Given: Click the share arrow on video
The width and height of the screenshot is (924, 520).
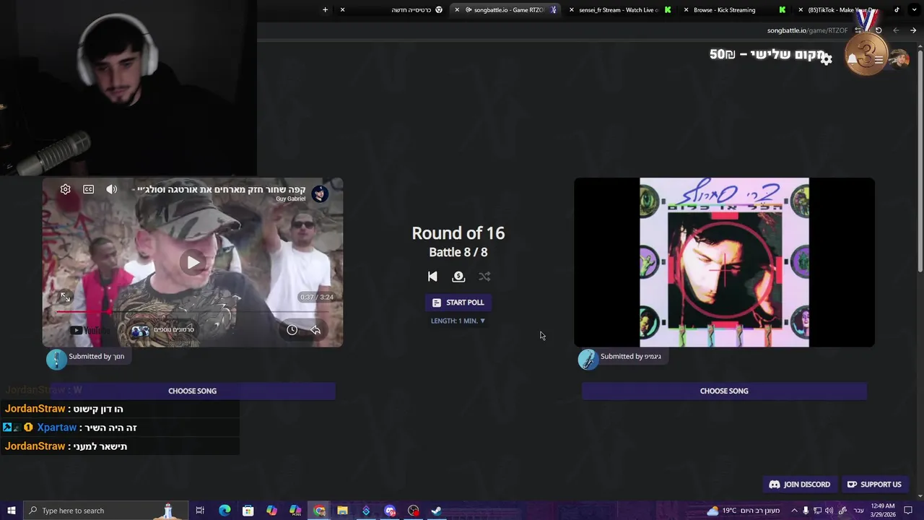Looking at the screenshot, I should coord(315,330).
